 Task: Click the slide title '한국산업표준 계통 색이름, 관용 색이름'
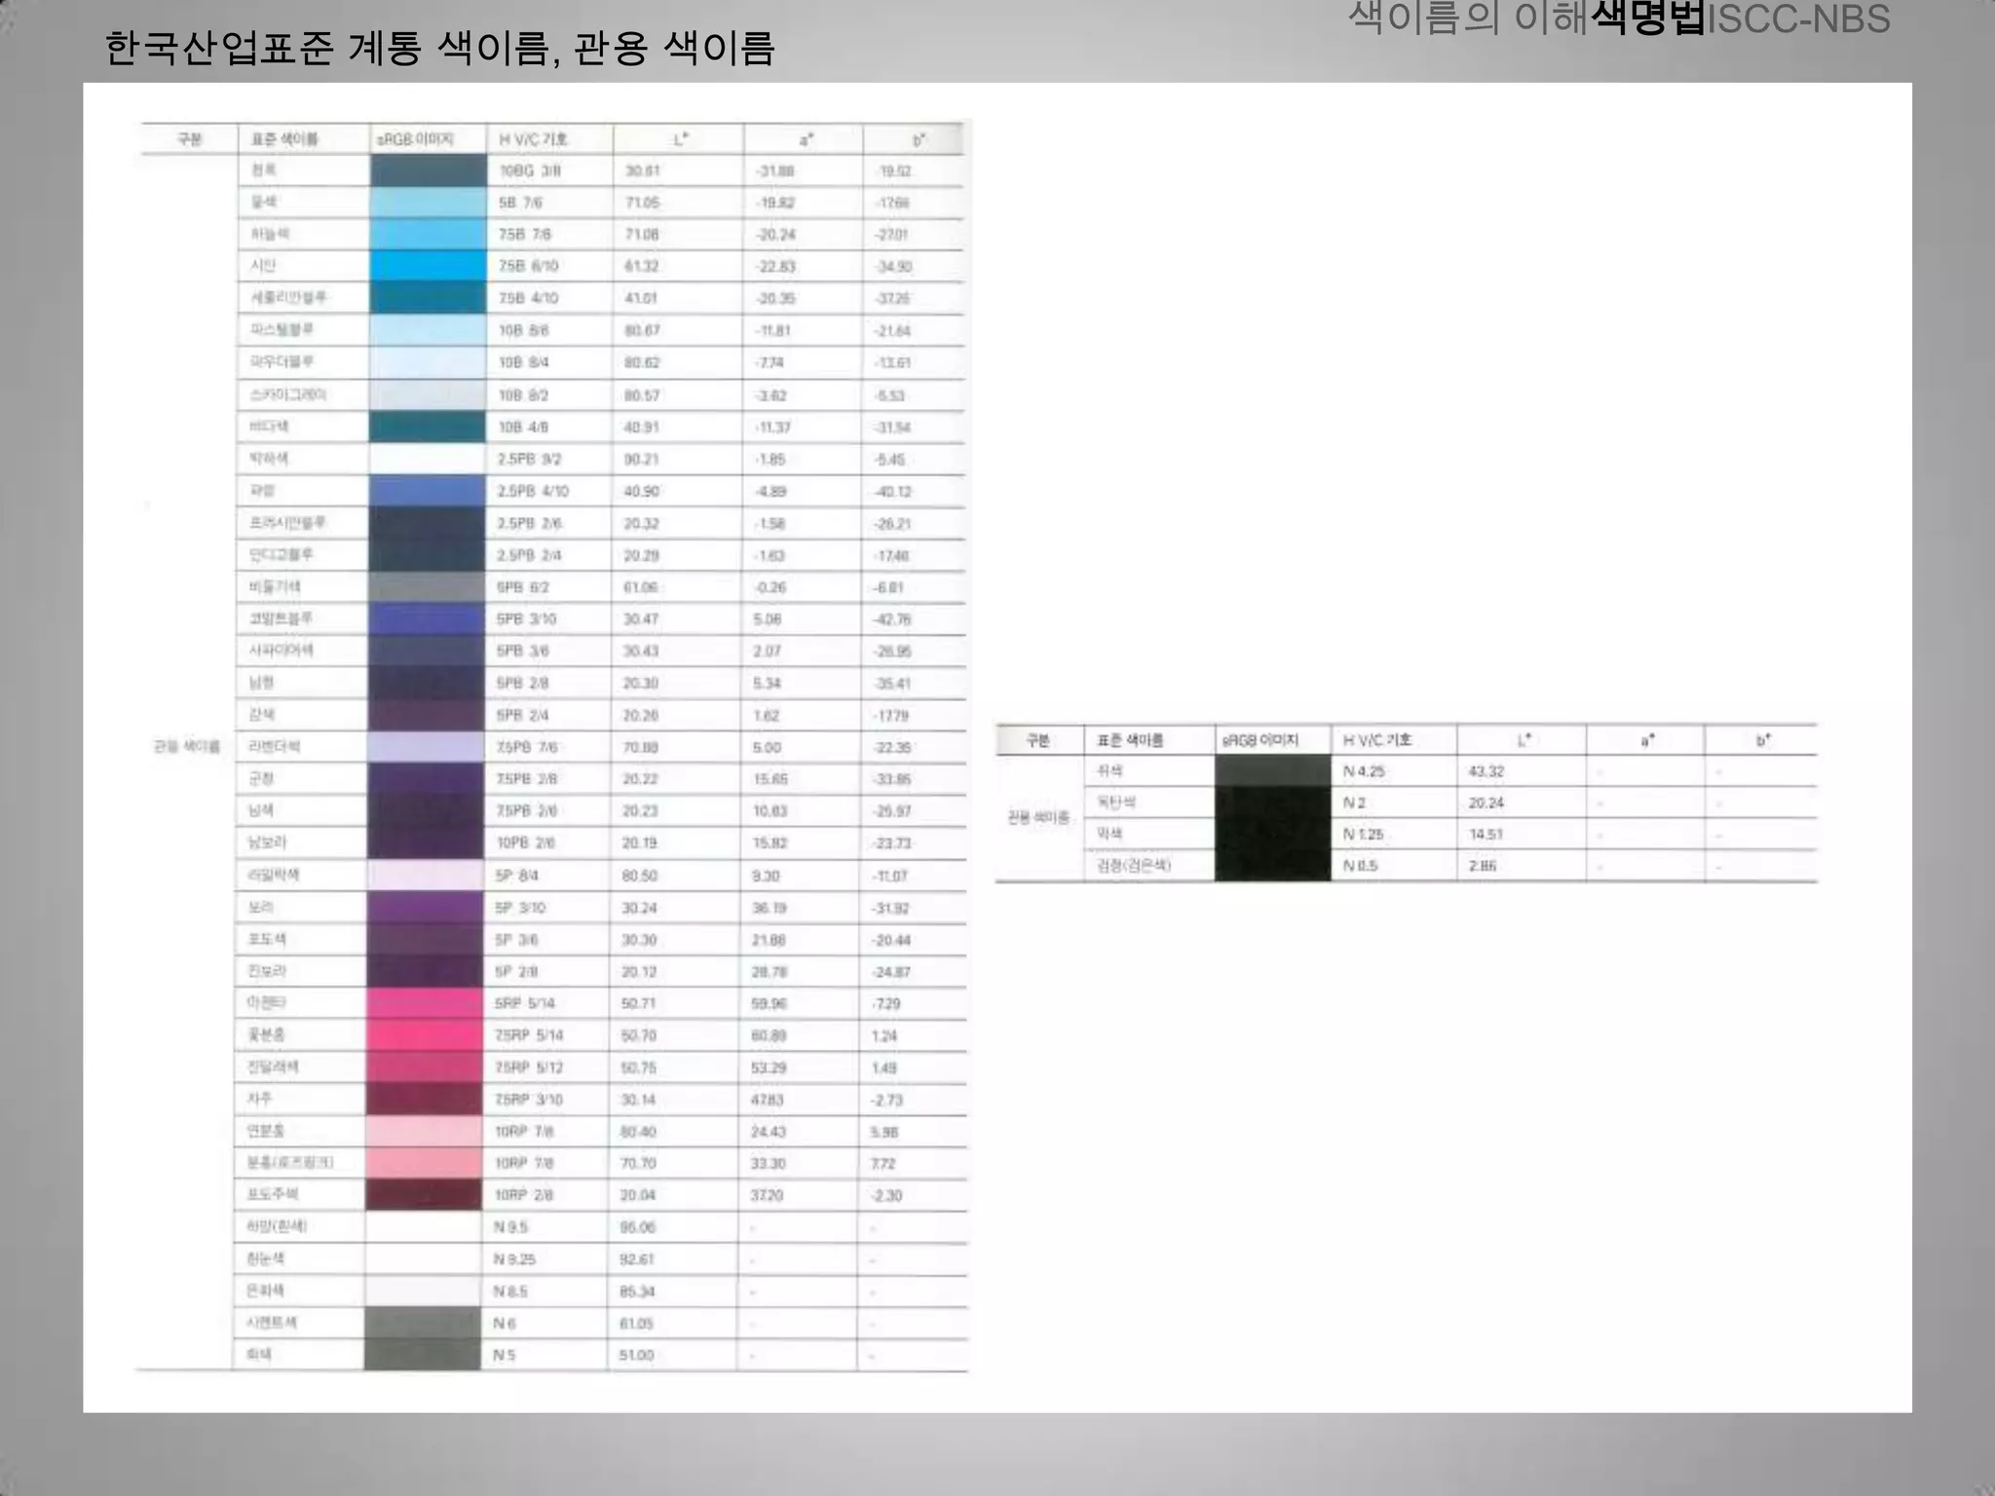point(439,49)
